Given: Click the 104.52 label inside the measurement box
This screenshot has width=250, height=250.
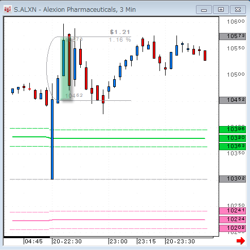Looking at the screenshot, I should pyautogui.click(x=74, y=96).
